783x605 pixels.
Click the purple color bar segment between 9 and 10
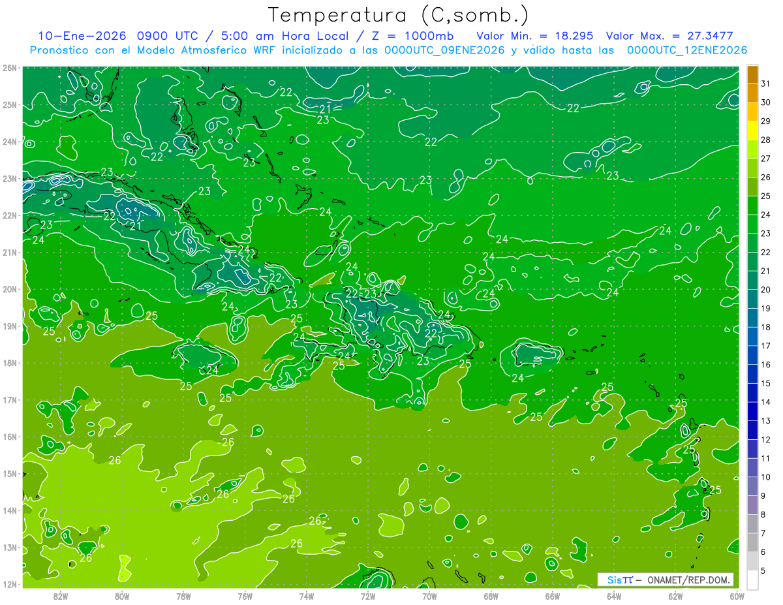(x=752, y=486)
